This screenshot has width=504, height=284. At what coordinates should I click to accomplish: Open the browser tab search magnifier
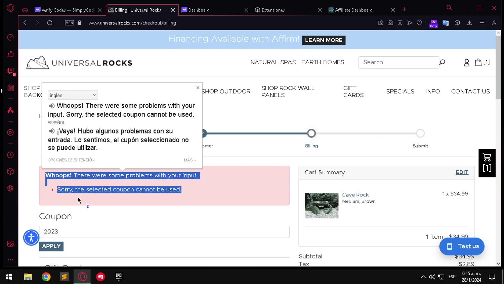coord(449,8)
